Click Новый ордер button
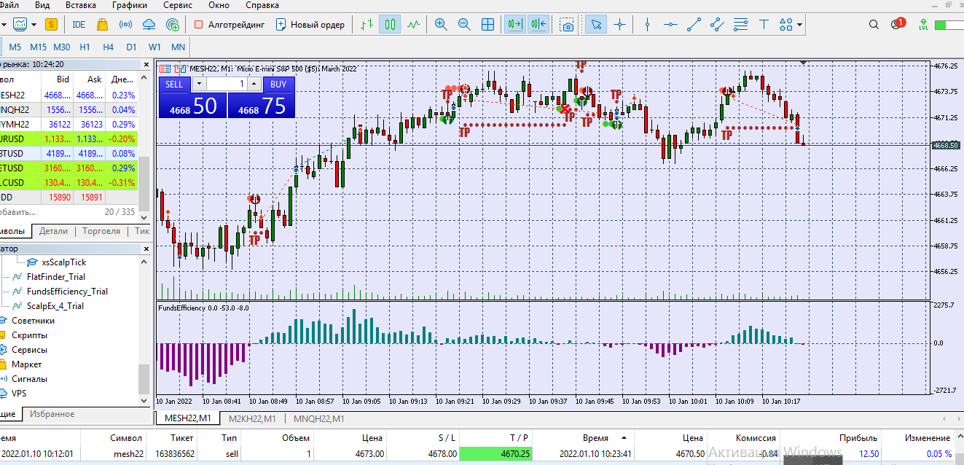 (310, 24)
